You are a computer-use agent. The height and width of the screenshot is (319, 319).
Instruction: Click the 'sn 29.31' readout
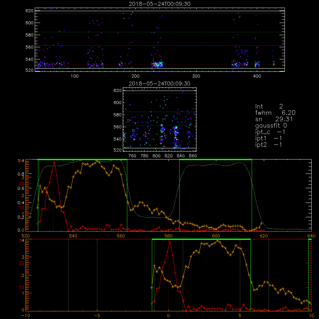pyautogui.click(x=274, y=119)
